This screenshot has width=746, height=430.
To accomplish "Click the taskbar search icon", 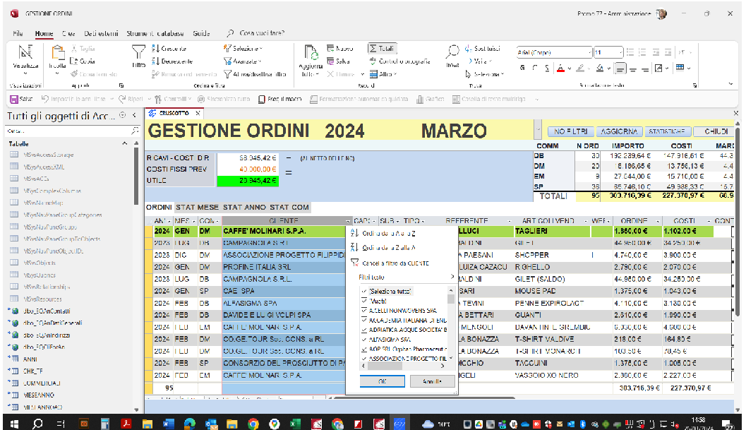I will pos(37,424).
